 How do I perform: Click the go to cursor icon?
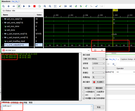click(x=60, y=6)
